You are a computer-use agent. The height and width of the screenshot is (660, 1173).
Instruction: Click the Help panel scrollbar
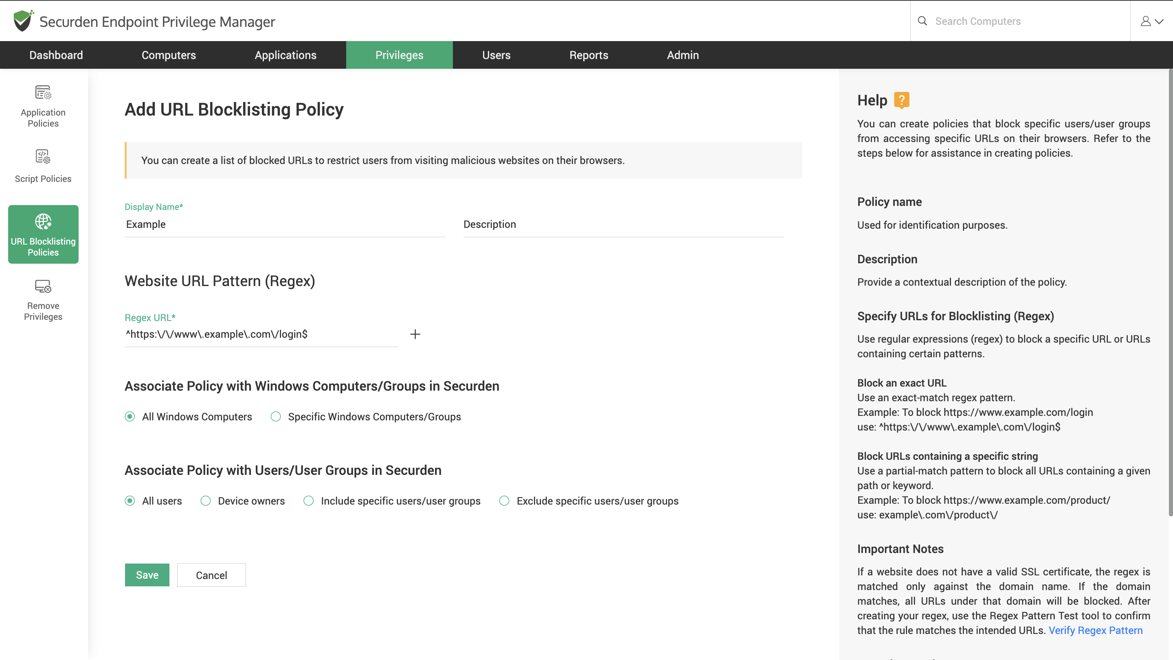[x=1170, y=293]
